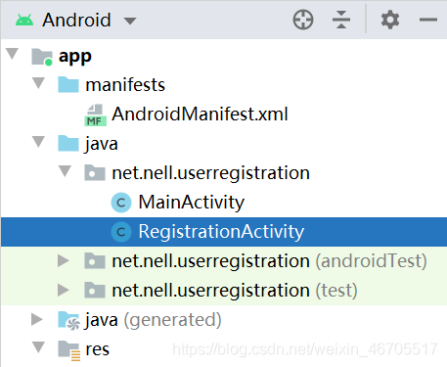Open the Android project view dropdown
Screen dimensions: 447x367
point(130,21)
